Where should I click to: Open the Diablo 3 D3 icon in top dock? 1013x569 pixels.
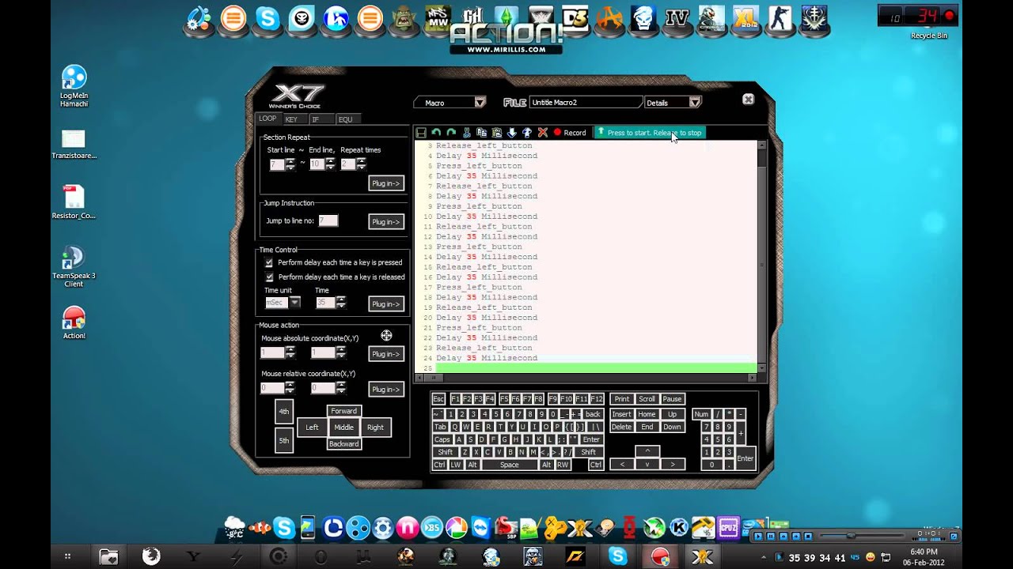575,18
